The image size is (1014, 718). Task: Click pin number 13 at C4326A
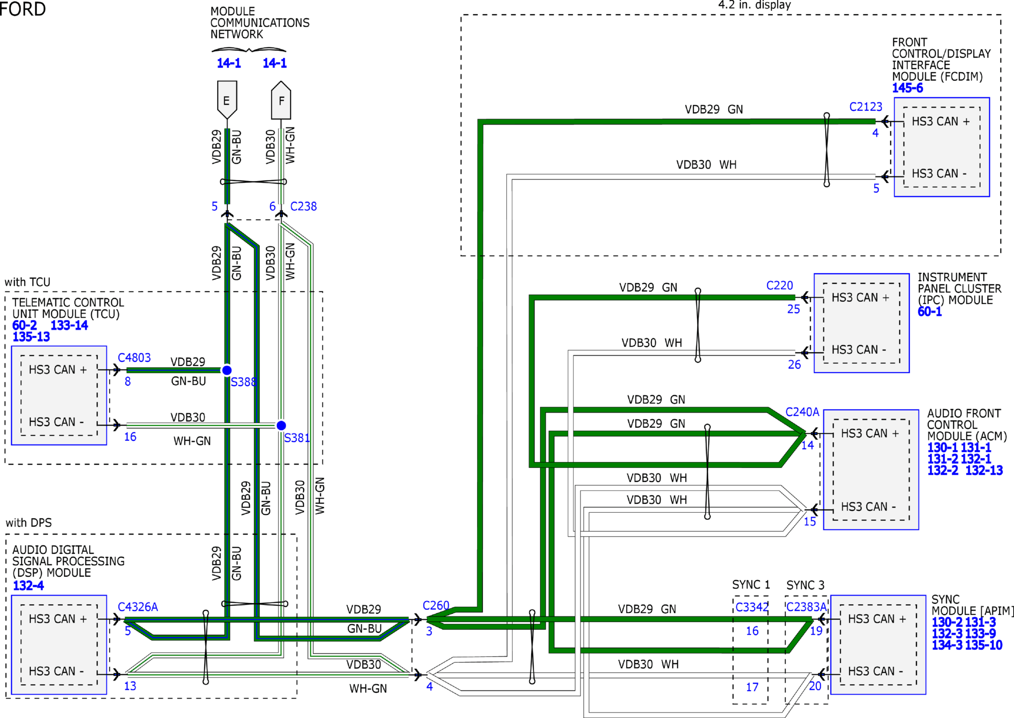(130, 686)
